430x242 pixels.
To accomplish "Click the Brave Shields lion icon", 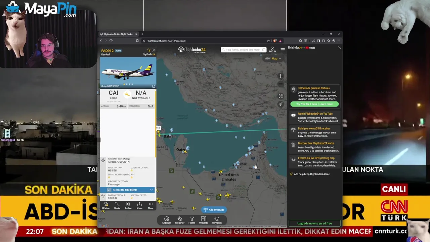I will [x=275, y=41].
